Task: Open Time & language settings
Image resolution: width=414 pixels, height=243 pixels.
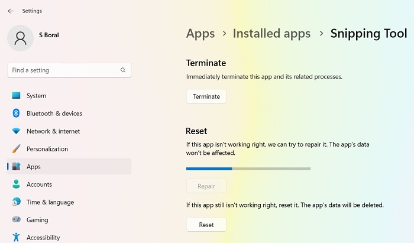Action: click(x=69, y=202)
